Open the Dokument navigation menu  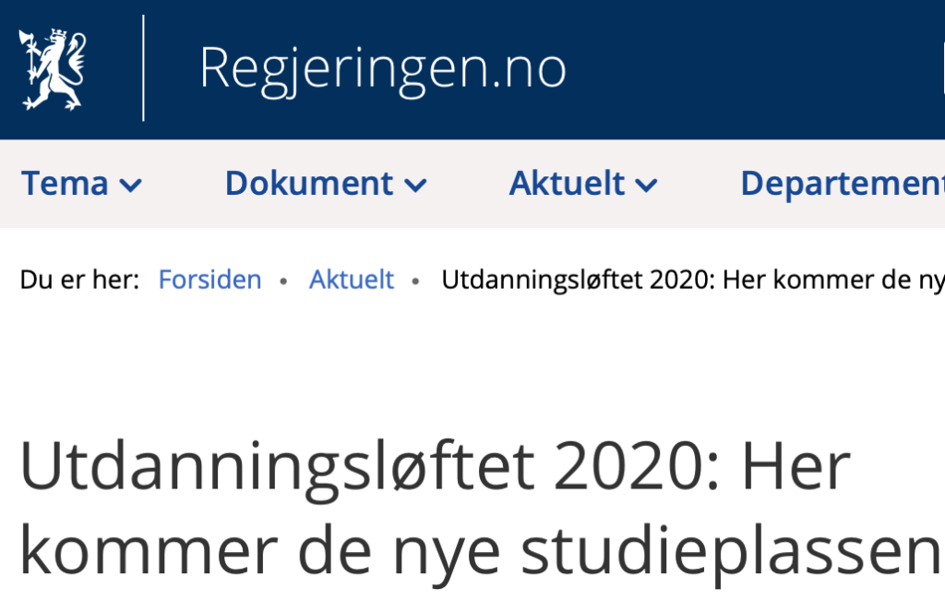[x=326, y=183]
